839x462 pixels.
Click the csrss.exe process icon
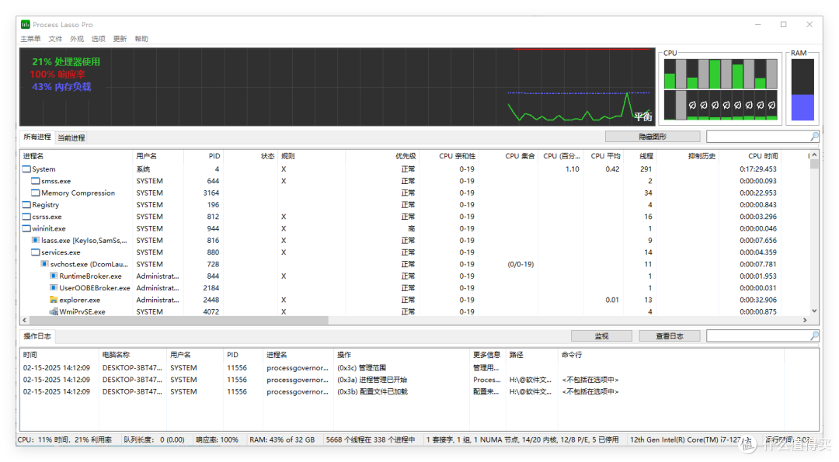click(x=26, y=217)
